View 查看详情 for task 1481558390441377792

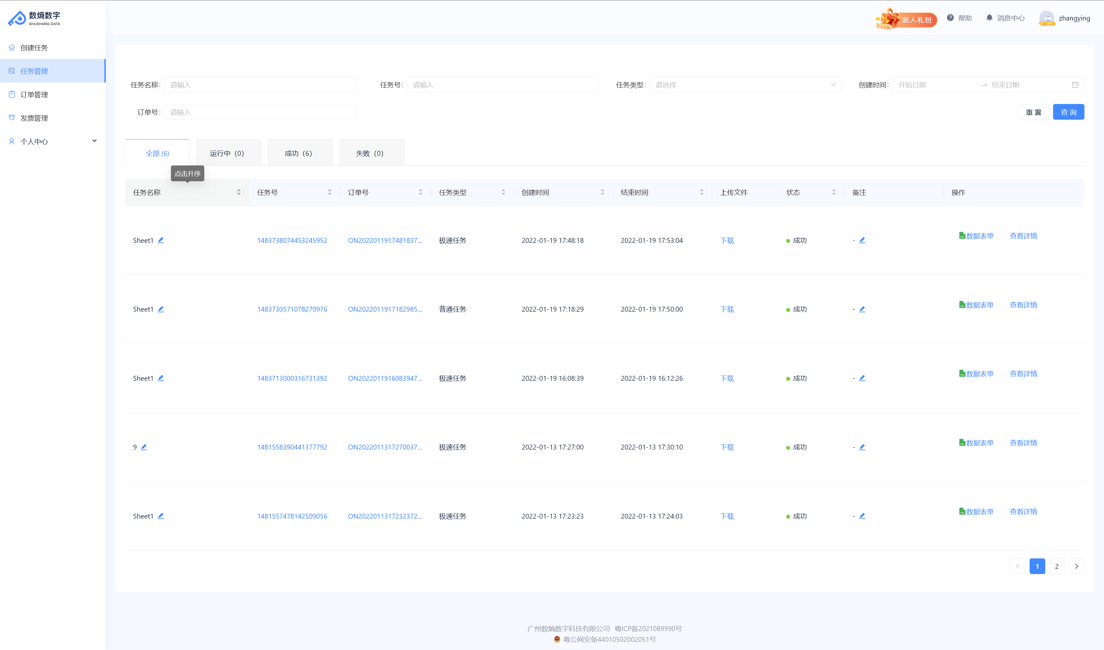[1023, 443]
